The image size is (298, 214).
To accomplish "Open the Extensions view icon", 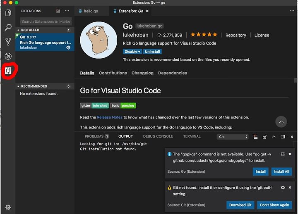I will [x=8, y=71].
